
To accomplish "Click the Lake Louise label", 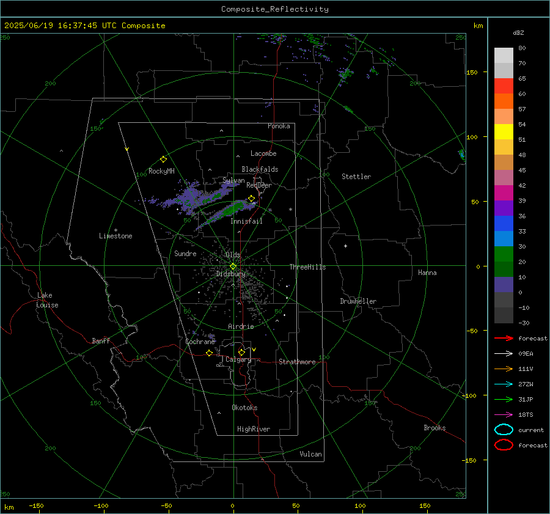I will pos(47,300).
